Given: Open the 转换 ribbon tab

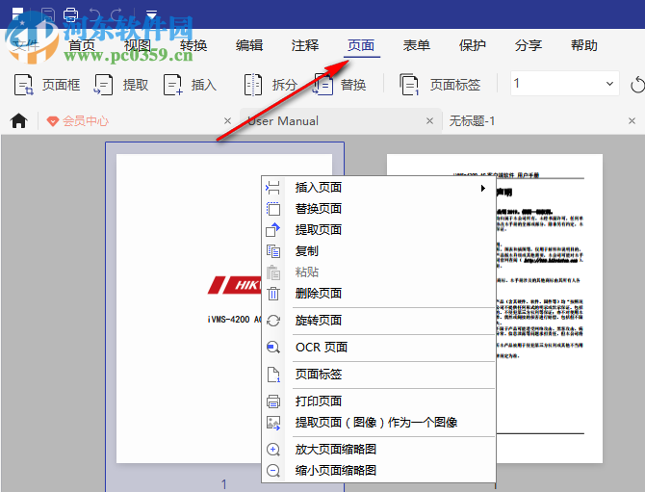Looking at the screenshot, I should (193, 45).
